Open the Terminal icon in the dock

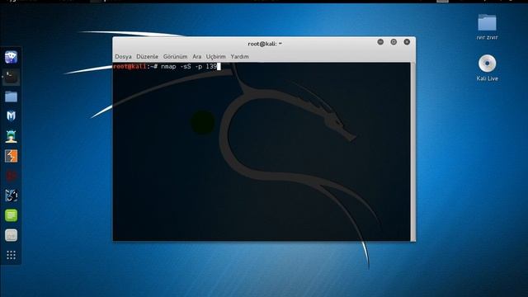click(11, 77)
